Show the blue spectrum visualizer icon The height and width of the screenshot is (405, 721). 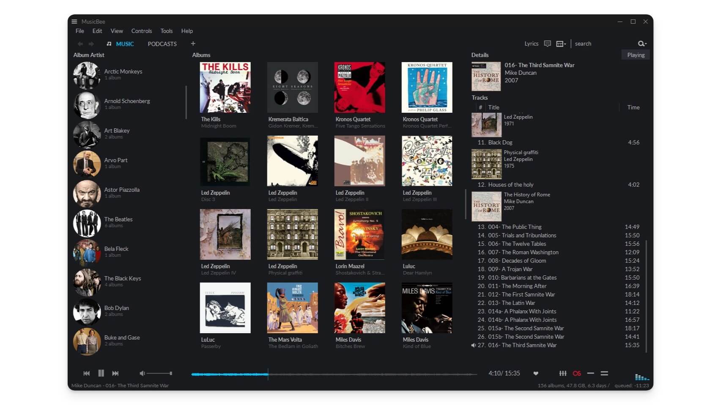point(641,377)
